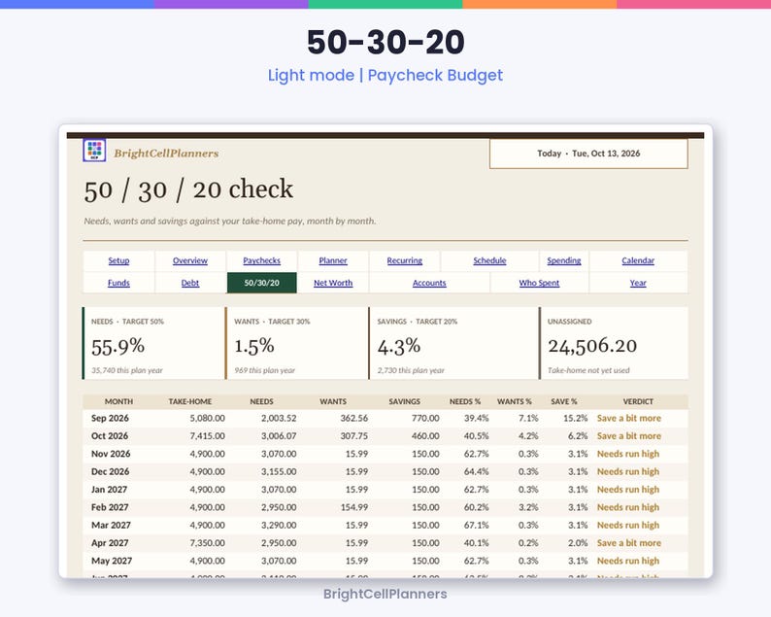771x617 pixels.
Task: Click the NEEDS % column header
Action: tap(465, 401)
